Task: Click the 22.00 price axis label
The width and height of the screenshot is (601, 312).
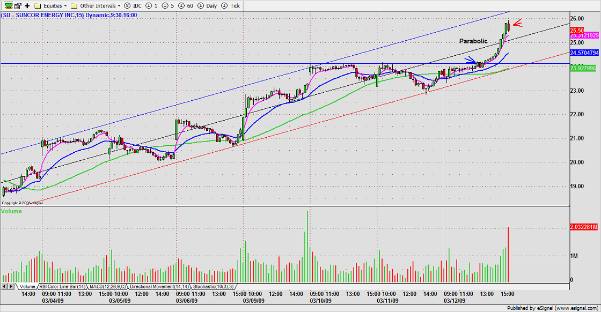Action: click(x=577, y=115)
